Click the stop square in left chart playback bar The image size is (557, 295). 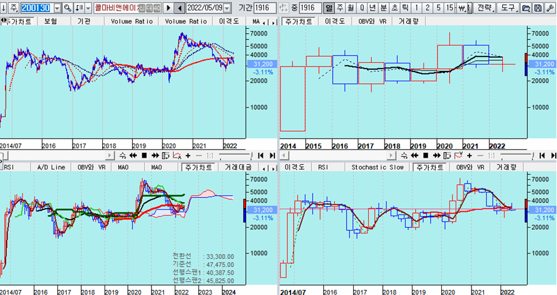click(x=143, y=155)
